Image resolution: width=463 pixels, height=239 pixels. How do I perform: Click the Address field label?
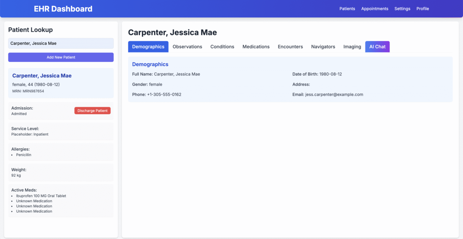301,84
